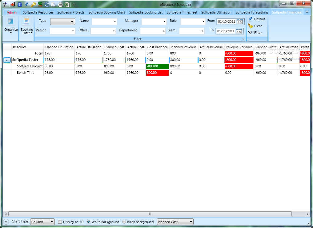
Task: Open the Chart Type Column dropdown
Action: (42, 222)
